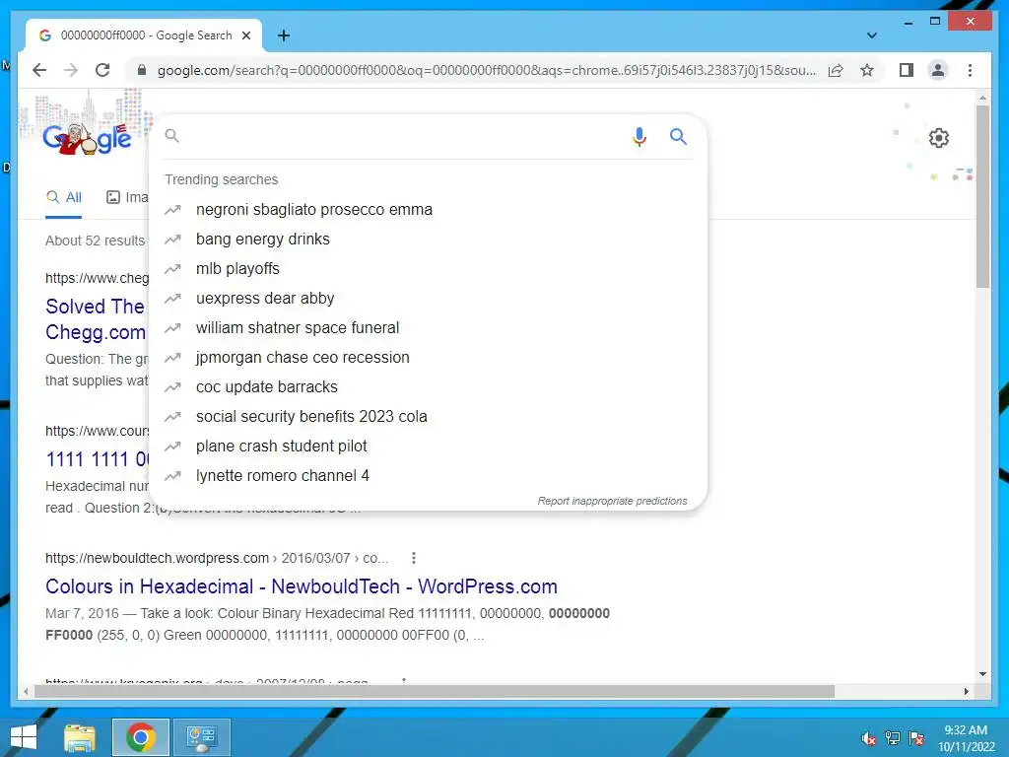Click Chrome icon in the taskbar
This screenshot has width=1009, height=757.
(141, 737)
